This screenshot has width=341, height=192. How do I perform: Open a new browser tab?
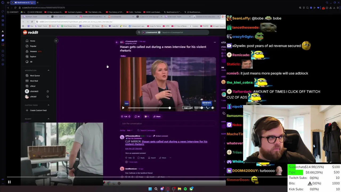point(38,2)
